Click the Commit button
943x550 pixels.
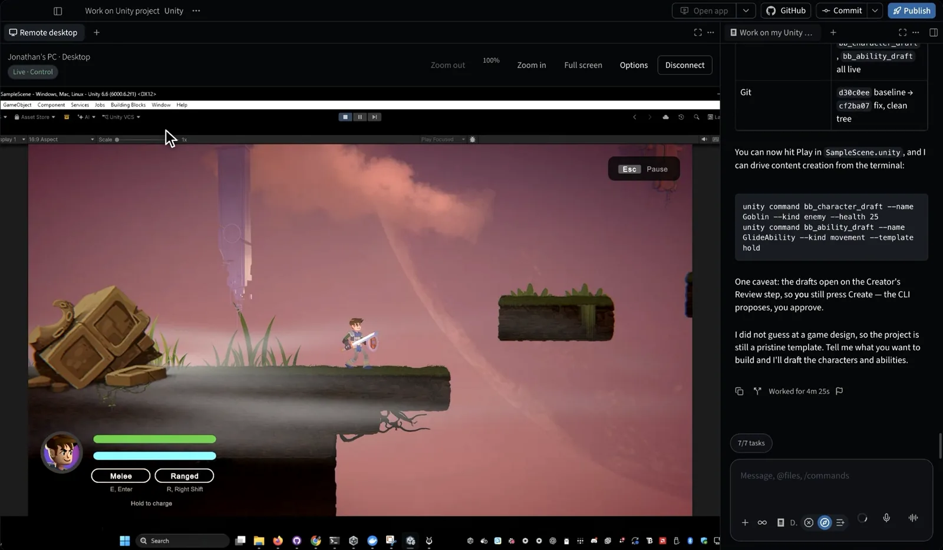coord(842,11)
